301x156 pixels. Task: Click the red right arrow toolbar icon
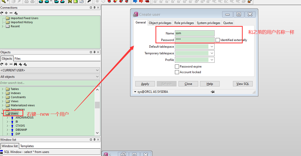tap(141, 1)
